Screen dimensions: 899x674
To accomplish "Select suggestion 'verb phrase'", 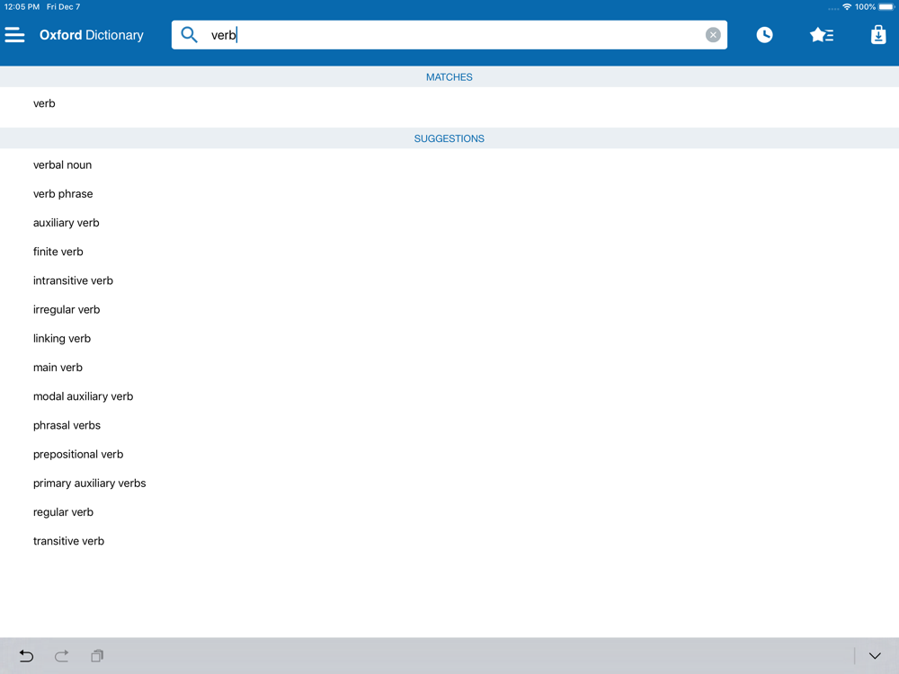I will pyautogui.click(x=449, y=194).
